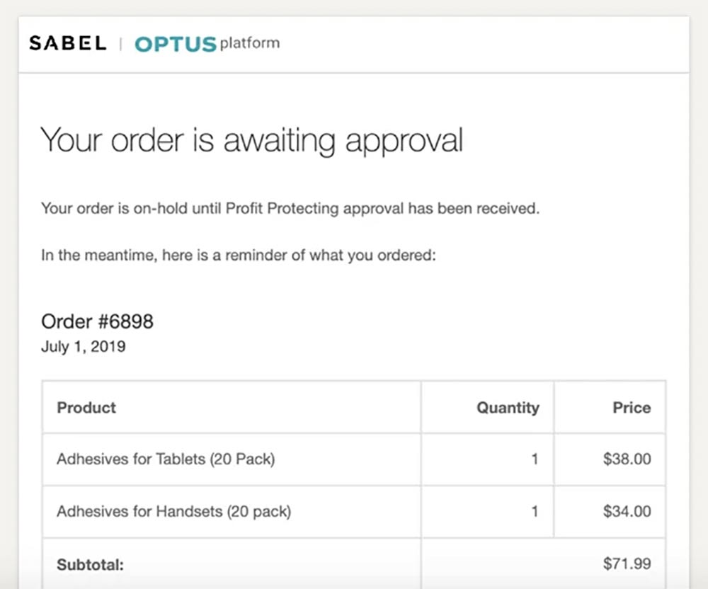
Task: Click the quantity value for Tablets adhesives
Action: (535, 459)
